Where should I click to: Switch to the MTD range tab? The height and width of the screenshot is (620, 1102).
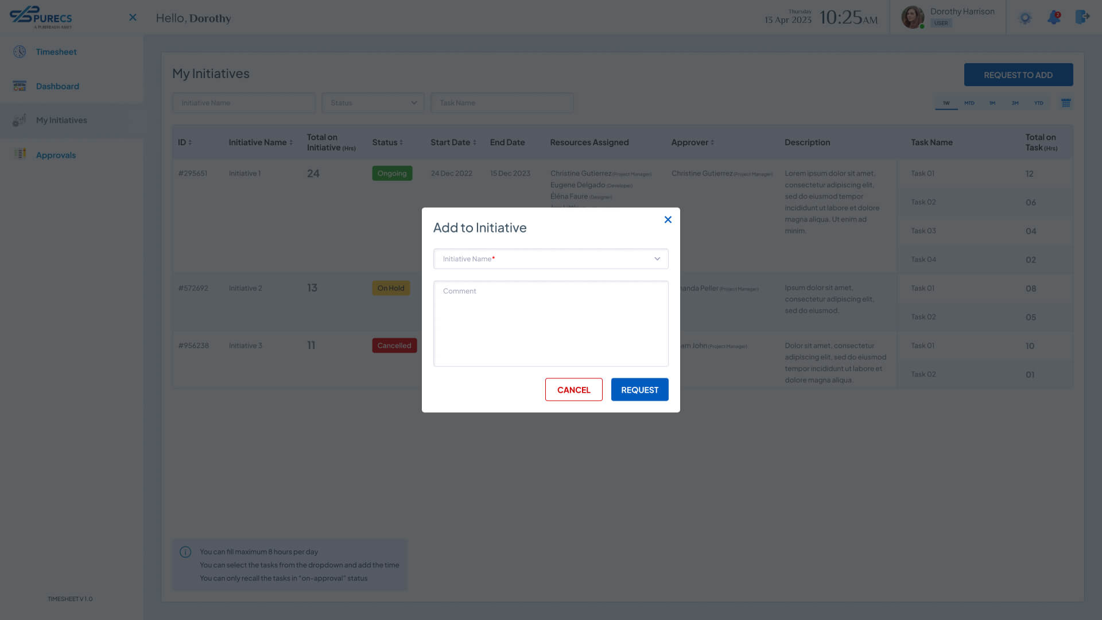(969, 103)
